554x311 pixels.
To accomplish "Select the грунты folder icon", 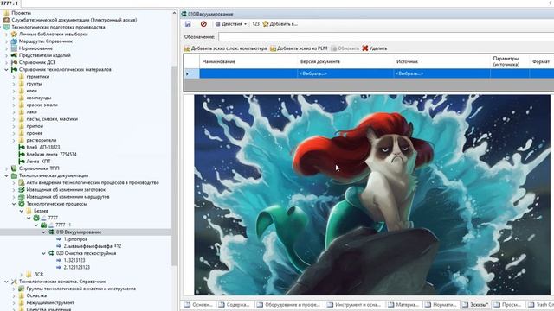I will pyautogui.click(x=21, y=84).
